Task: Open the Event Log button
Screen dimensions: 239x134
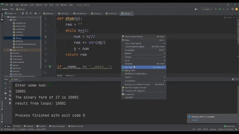Action: point(229,126)
